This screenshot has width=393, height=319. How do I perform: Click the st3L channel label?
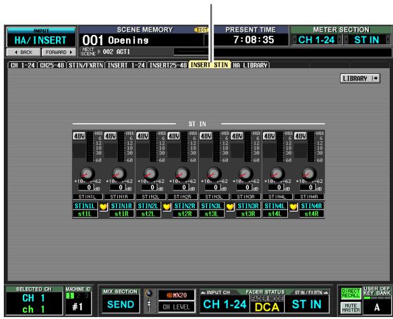[x=211, y=214]
